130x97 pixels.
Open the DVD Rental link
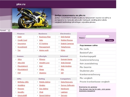(66, 37)
